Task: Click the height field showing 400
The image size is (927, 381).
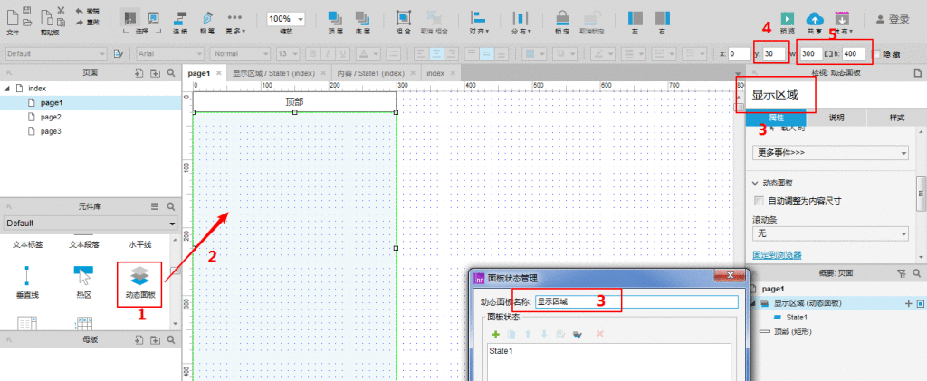Action: click(x=855, y=53)
